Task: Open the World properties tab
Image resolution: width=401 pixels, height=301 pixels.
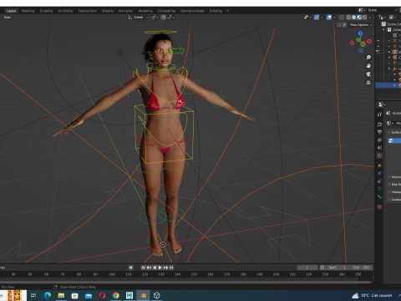Action: coord(379,156)
